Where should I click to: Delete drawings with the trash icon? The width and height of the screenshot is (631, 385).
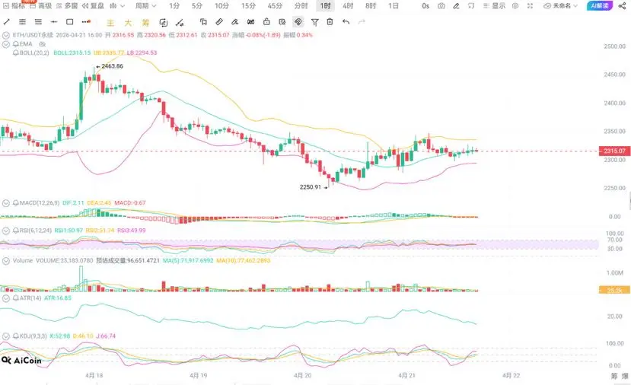click(330, 22)
